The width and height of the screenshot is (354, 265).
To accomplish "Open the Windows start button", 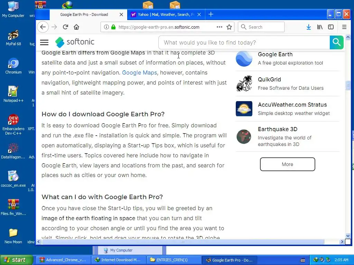I will 16,260.
